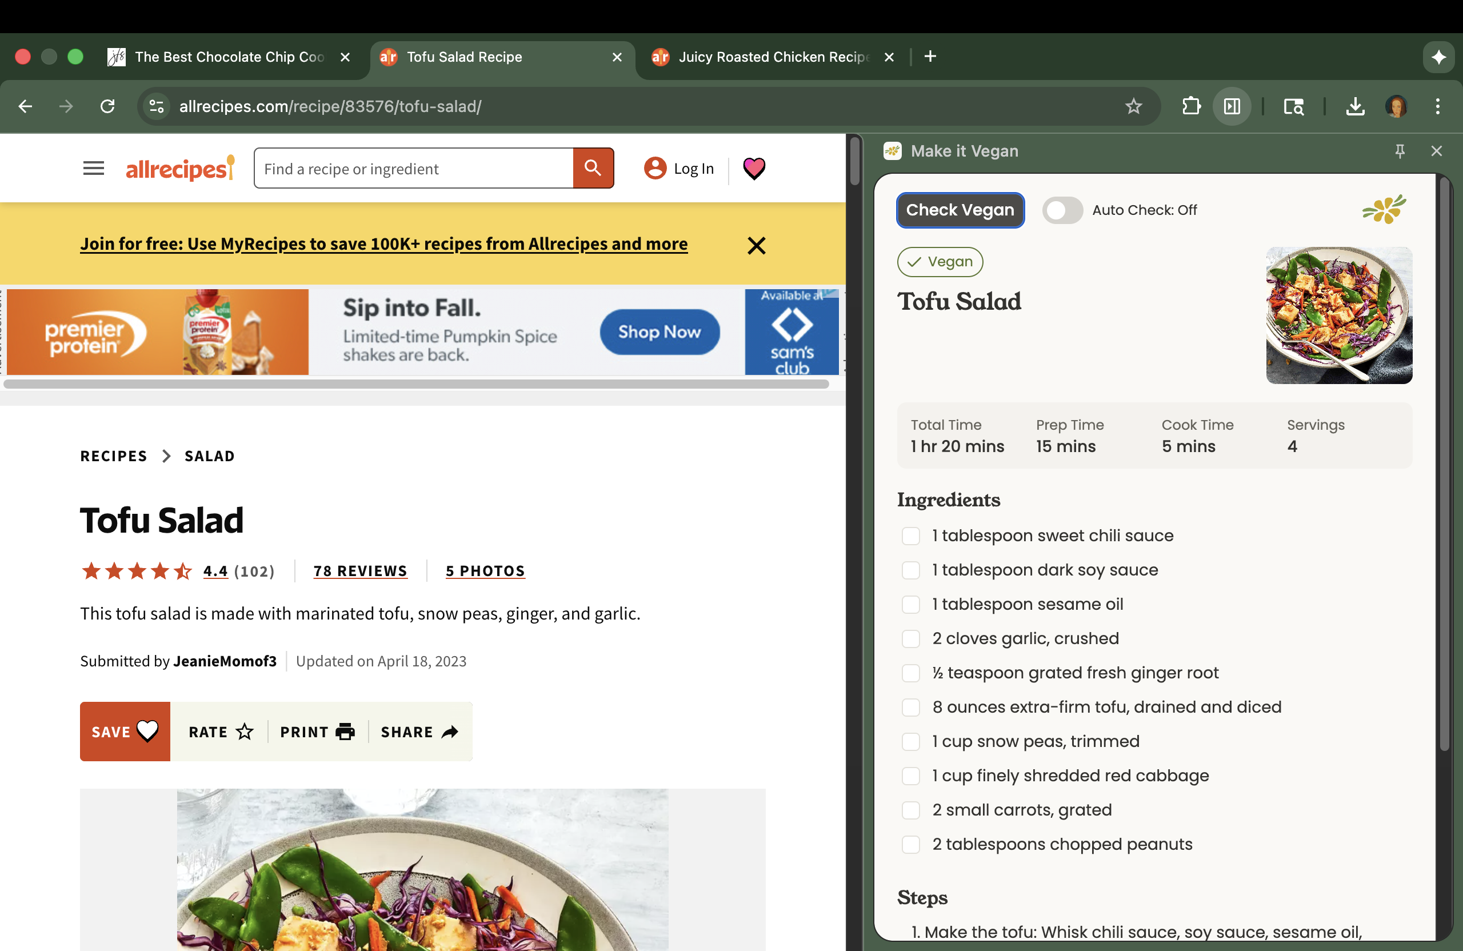Open the Chrome extensions puzzle icon
This screenshot has height=951, width=1463.
click(x=1190, y=106)
